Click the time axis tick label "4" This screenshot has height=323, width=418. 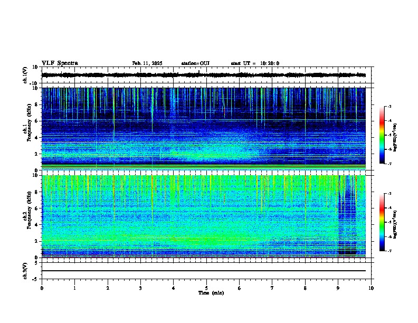173,288
